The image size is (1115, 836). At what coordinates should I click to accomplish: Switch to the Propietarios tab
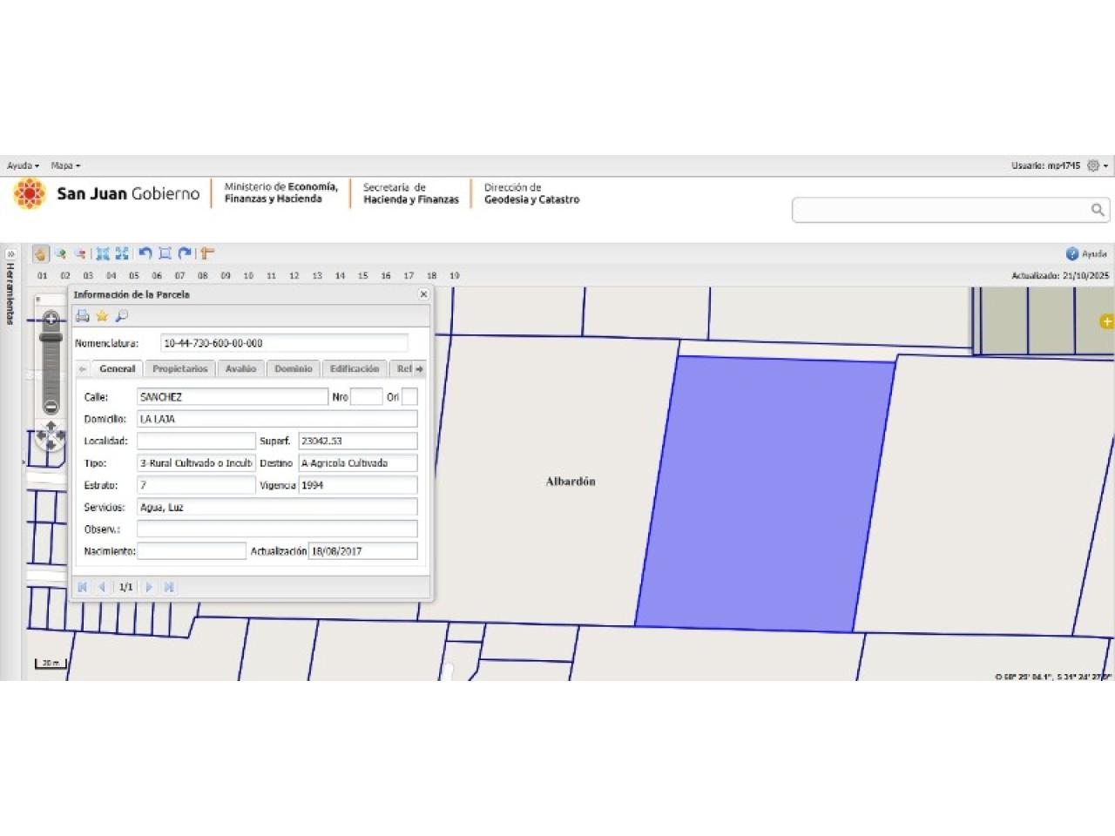click(x=180, y=369)
